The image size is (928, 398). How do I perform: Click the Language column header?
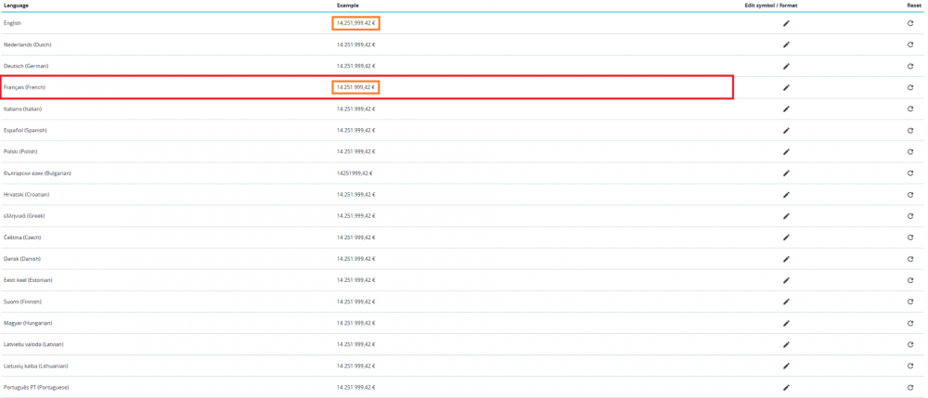tap(17, 6)
